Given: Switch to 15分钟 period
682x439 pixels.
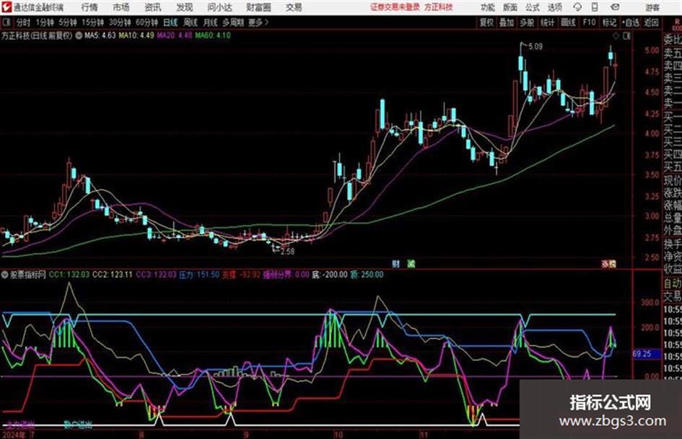Looking at the screenshot, I should (93, 22).
